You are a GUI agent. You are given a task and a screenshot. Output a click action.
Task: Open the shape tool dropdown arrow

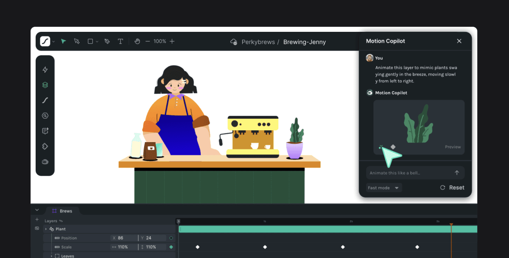[x=97, y=42]
